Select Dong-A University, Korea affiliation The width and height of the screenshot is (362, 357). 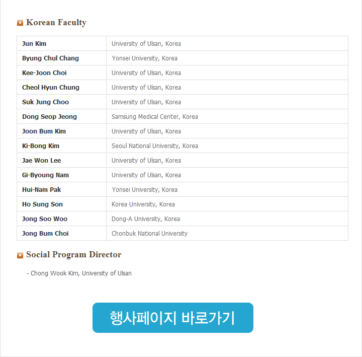point(146,219)
